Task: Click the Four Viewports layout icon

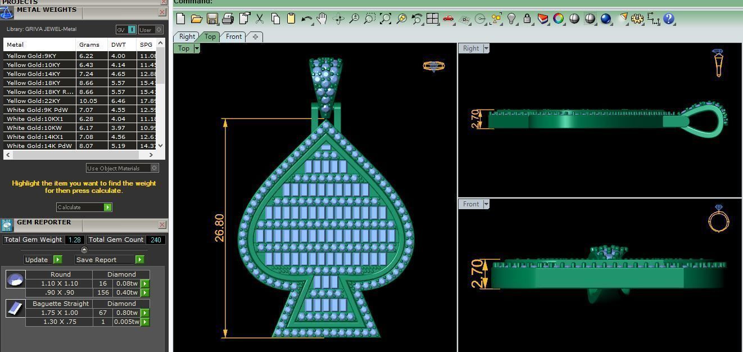Action: (432, 19)
